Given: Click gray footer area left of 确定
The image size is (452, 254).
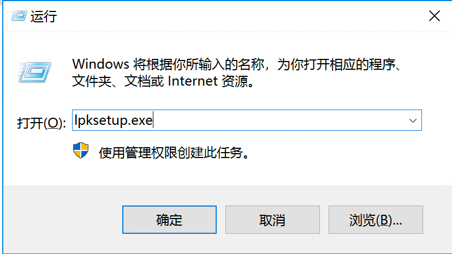Looking at the screenshot, I should point(60,220).
